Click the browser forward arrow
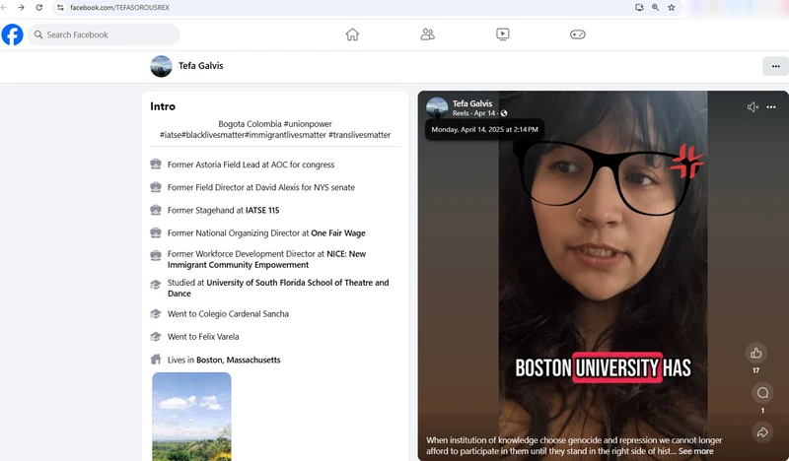Screen dimensions: 789x461 [x=21, y=8]
